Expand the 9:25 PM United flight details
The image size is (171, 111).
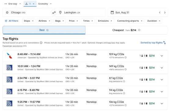(x=162, y=103)
